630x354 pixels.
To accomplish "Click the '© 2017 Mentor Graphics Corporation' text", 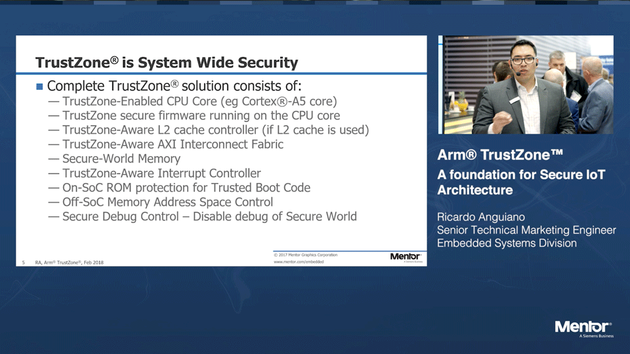I will 305,254.
